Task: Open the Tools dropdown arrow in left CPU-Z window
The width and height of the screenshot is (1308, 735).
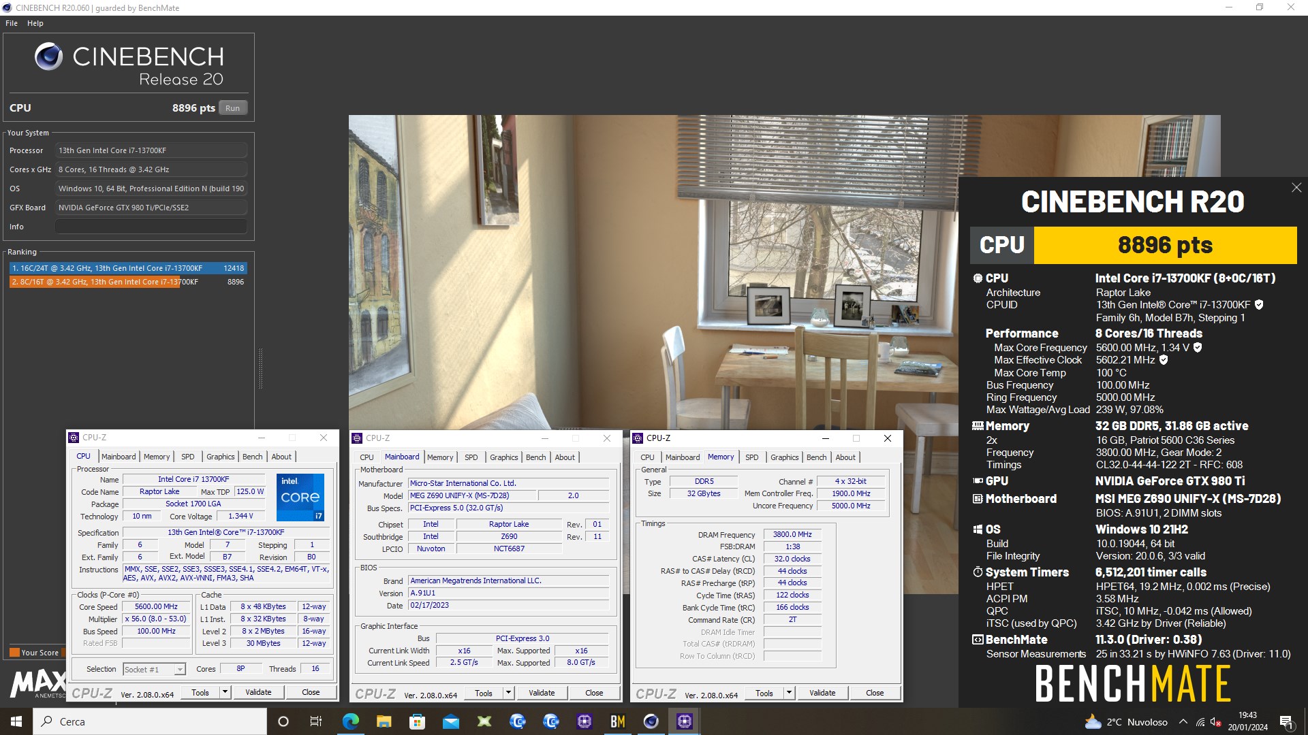Action: click(225, 692)
